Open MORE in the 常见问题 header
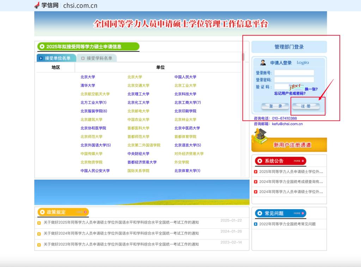This screenshot has width=361, height=267. coord(299,213)
